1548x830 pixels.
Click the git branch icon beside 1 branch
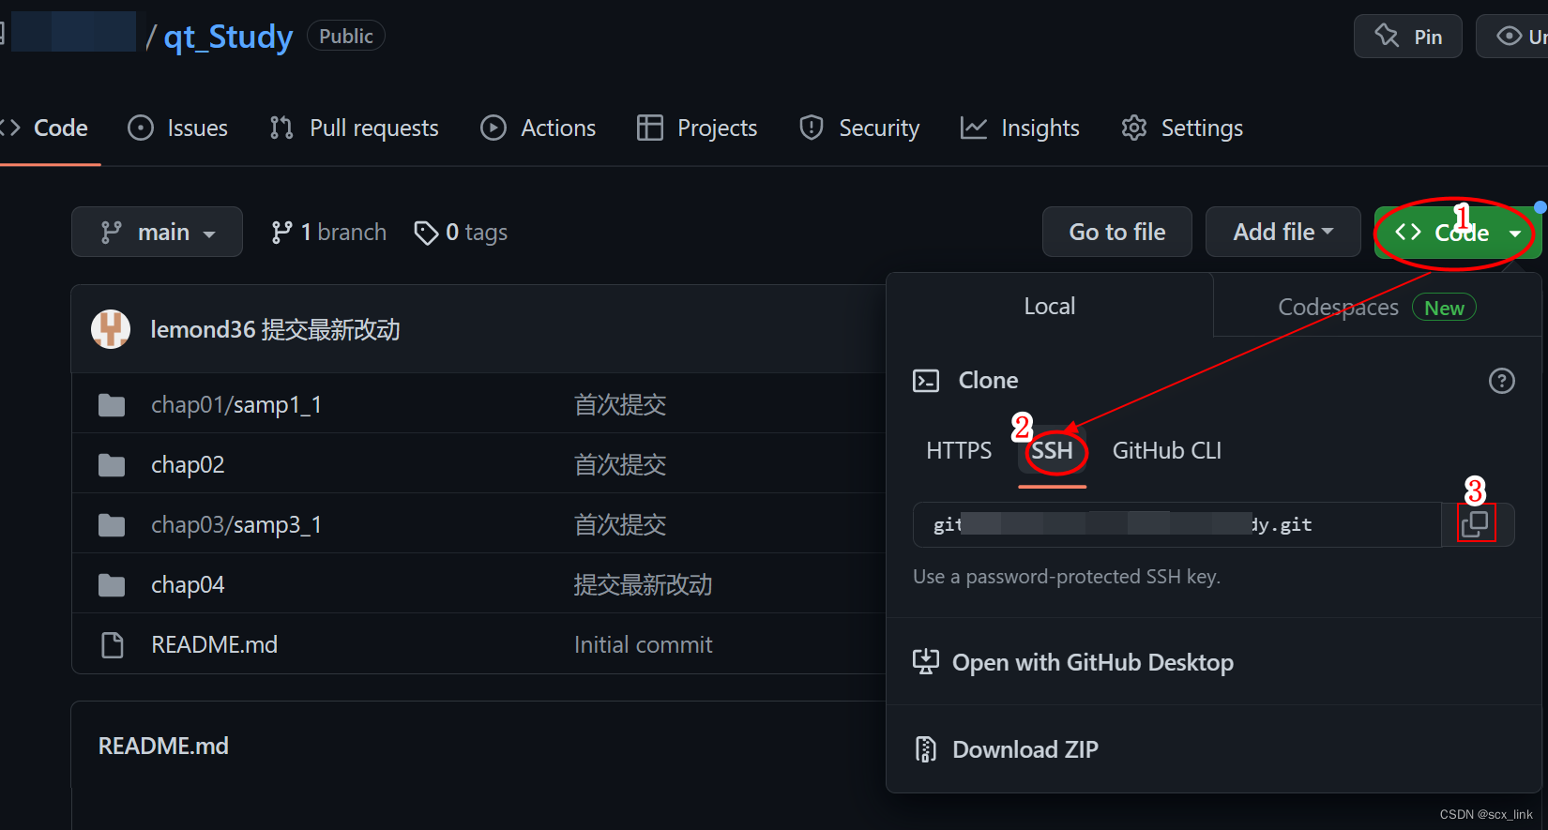coord(281,233)
